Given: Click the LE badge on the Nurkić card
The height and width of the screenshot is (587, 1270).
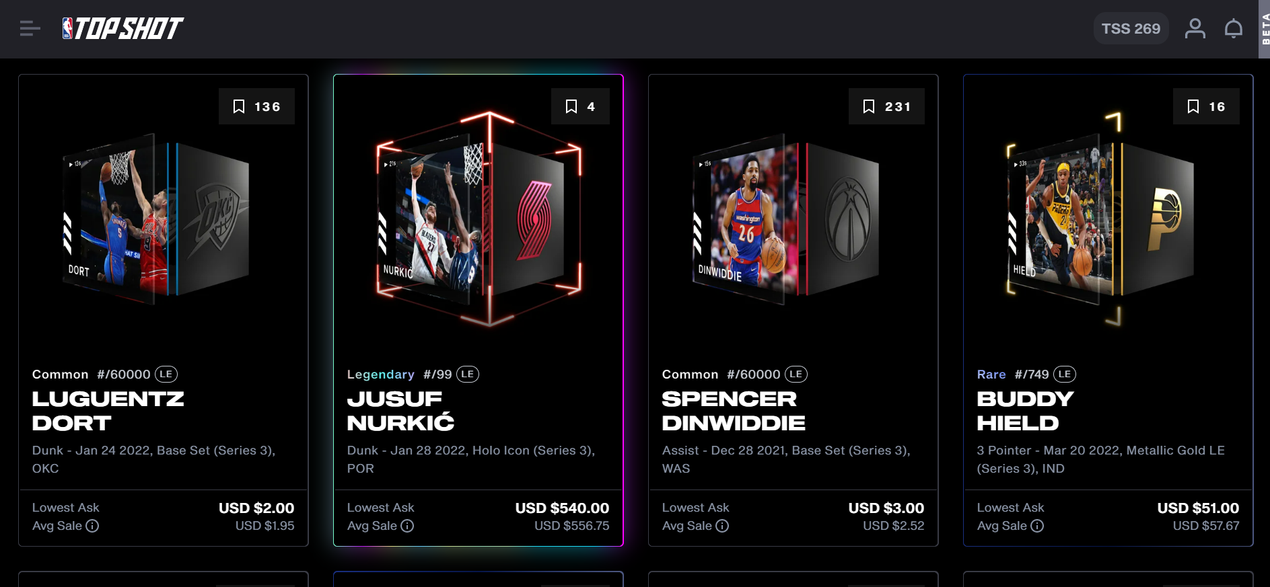Looking at the screenshot, I should [x=468, y=374].
